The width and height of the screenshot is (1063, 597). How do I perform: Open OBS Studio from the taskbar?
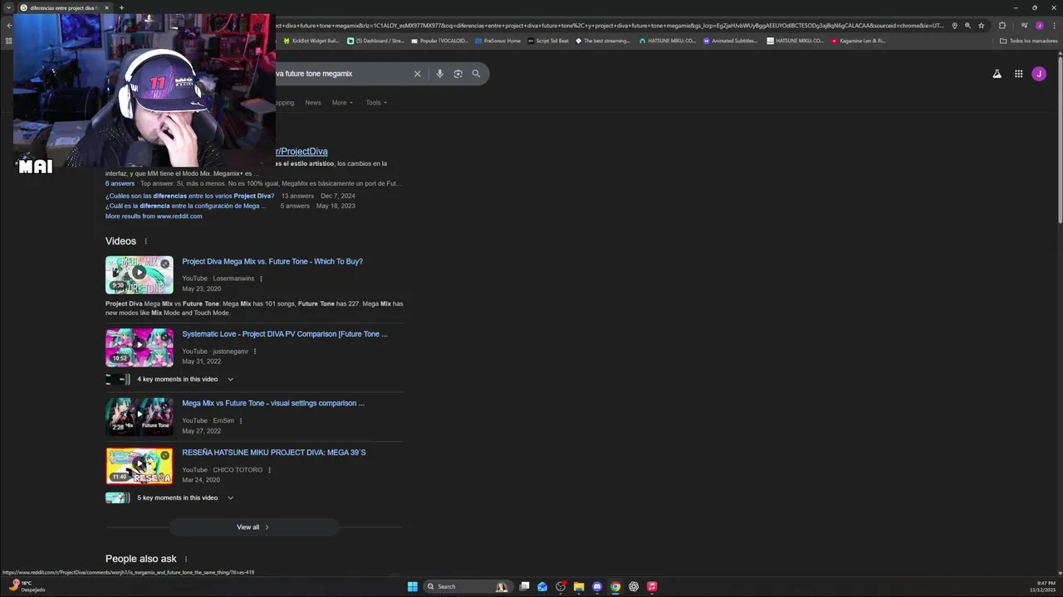(561, 586)
